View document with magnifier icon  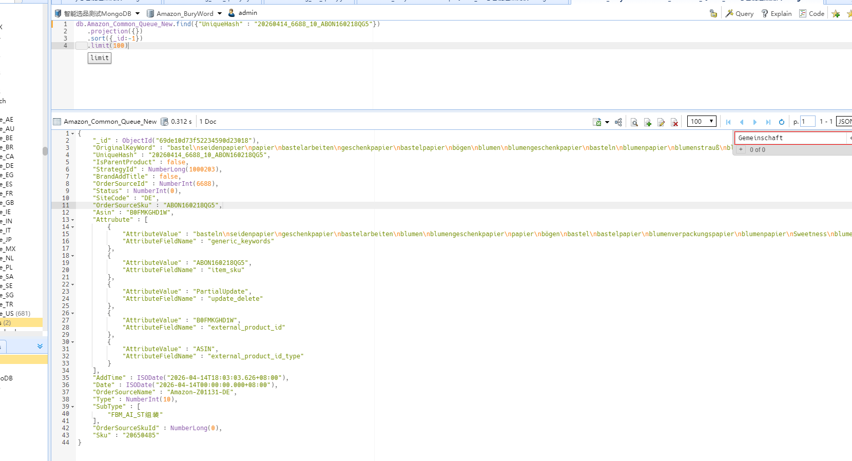coord(634,122)
